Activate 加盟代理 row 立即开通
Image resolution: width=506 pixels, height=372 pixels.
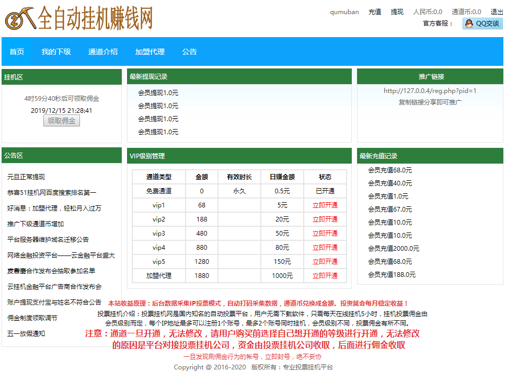tap(325, 276)
